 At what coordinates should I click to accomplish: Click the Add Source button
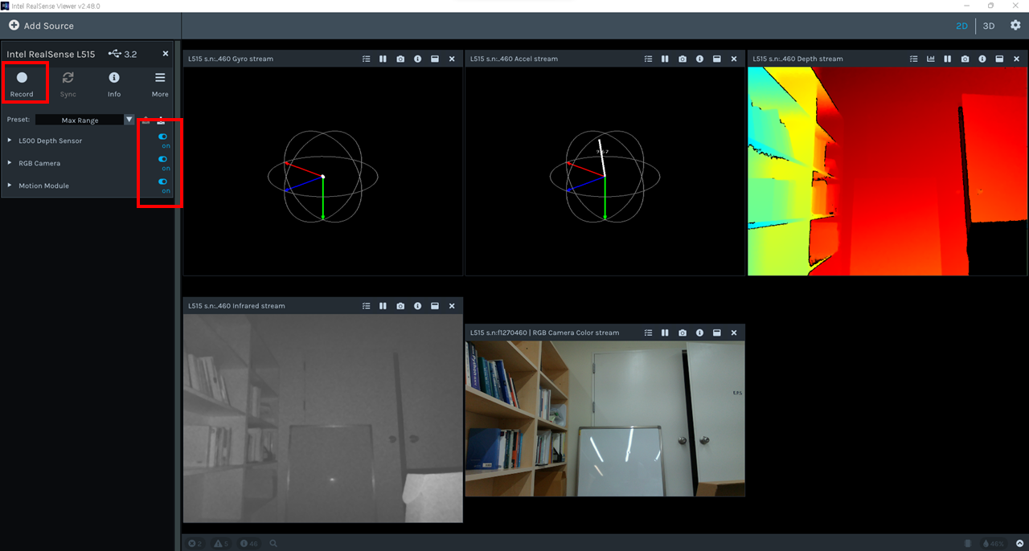41,26
